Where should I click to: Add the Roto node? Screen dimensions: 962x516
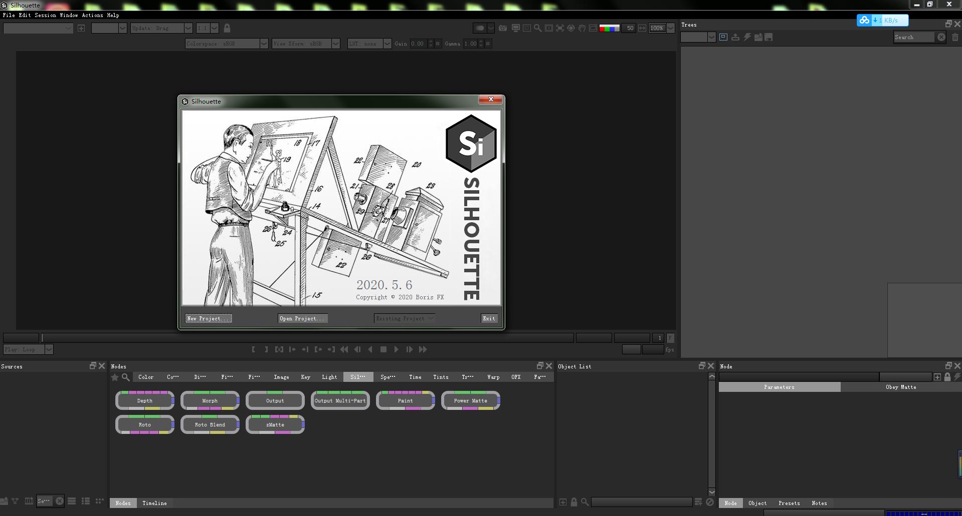click(145, 424)
